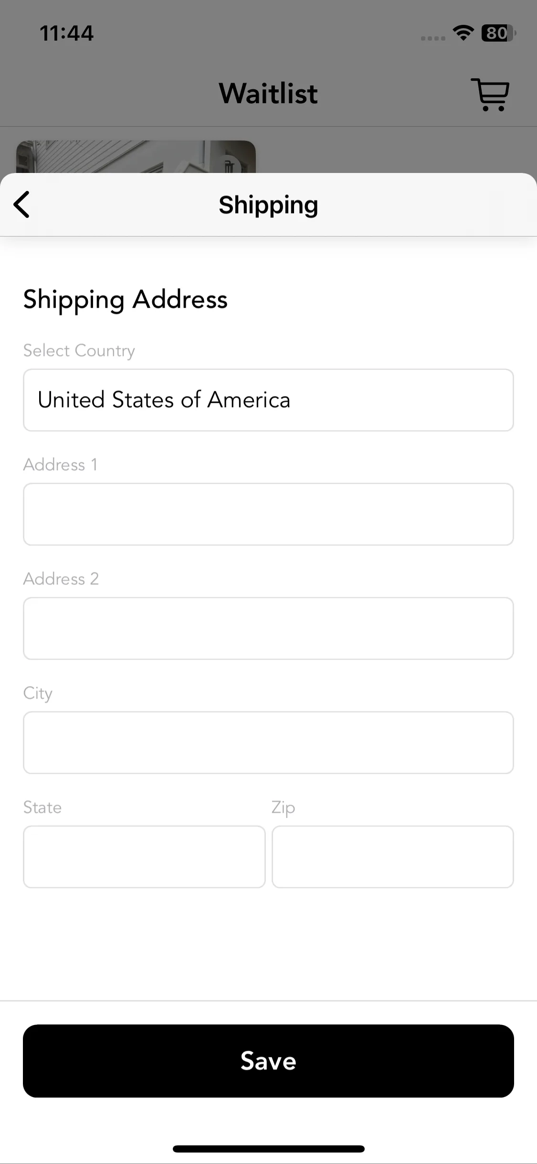Screen dimensions: 537x1164
Task: Tap the home indicator bar
Action: [x=268, y=1149]
